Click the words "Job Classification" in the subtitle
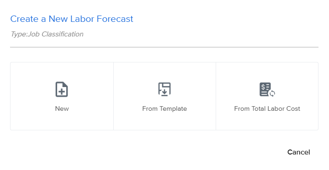 coord(56,34)
